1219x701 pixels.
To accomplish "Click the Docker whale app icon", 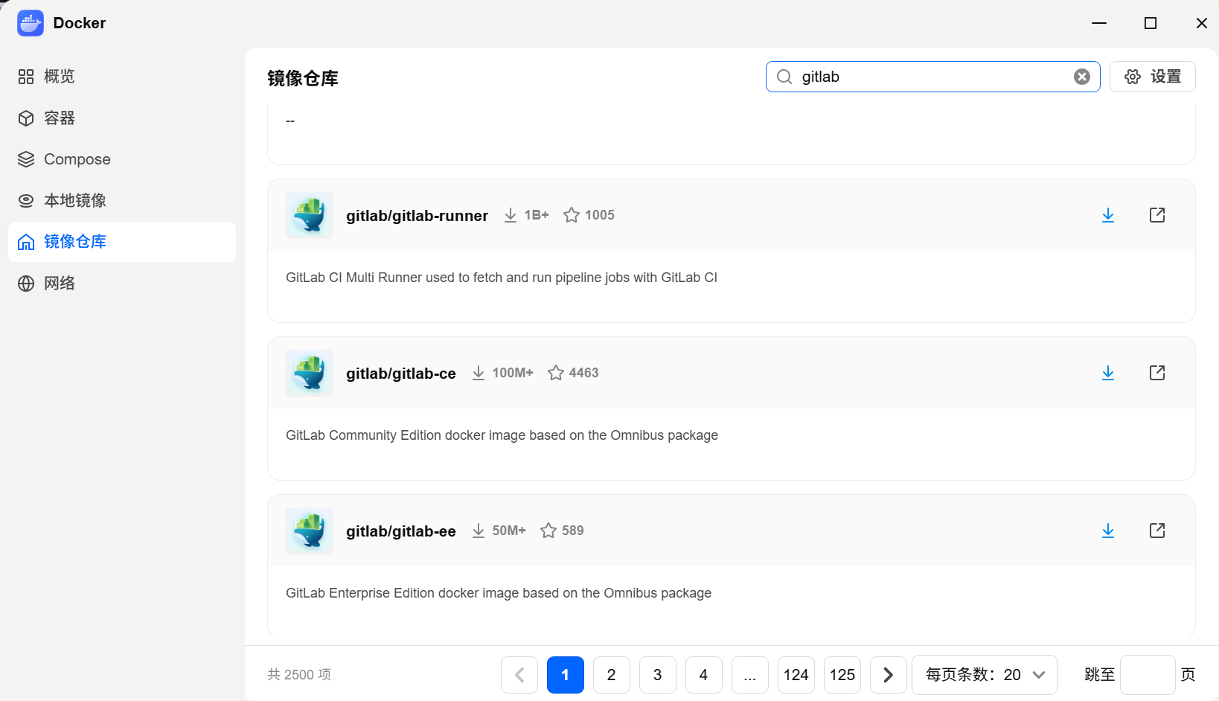I will point(31,23).
